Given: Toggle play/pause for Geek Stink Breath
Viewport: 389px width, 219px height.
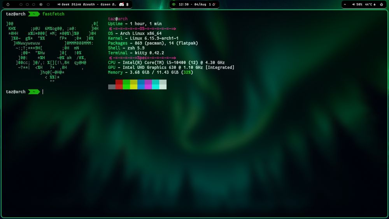Looking at the screenshot, I should point(59,4).
